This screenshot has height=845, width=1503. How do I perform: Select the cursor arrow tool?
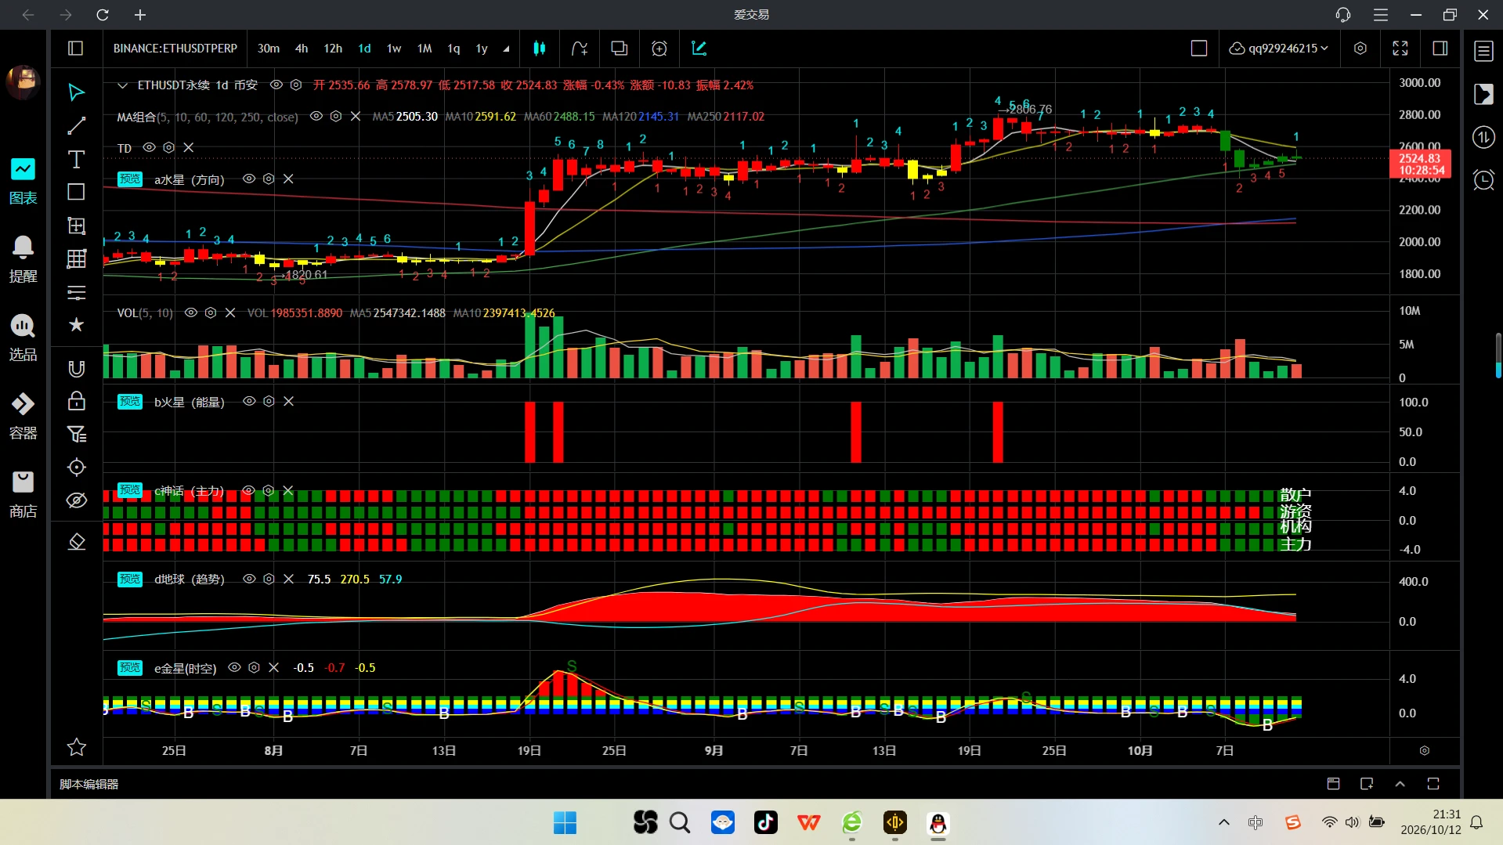[76, 92]
